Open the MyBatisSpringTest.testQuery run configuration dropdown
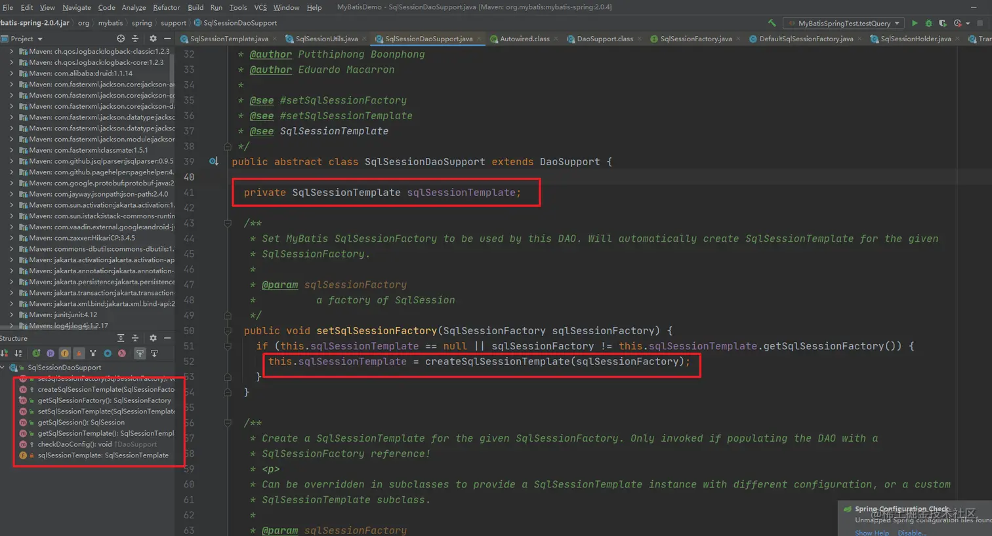This screenshot has height=536, width=992. pos(844,23)
